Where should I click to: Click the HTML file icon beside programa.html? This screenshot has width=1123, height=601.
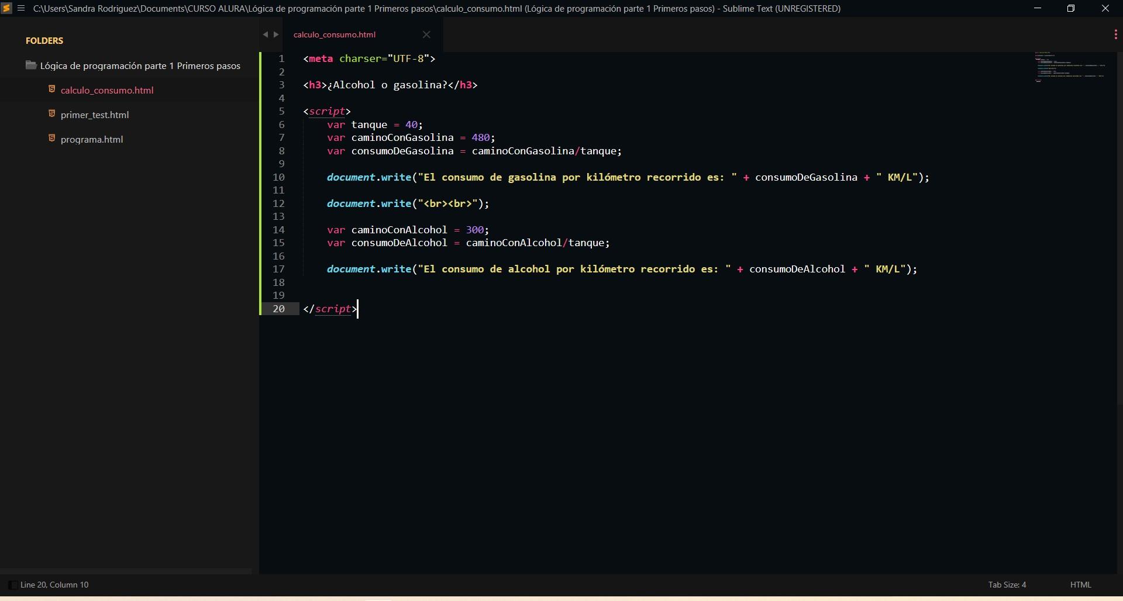click(x=51, y=138)
